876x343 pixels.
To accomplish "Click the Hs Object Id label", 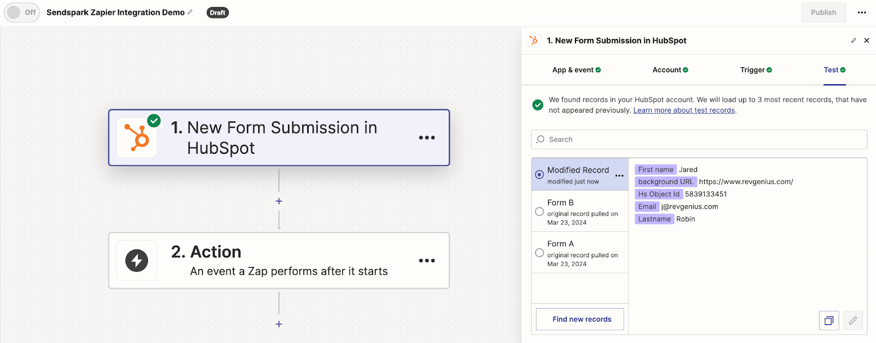I will click(x=659, y=194).
